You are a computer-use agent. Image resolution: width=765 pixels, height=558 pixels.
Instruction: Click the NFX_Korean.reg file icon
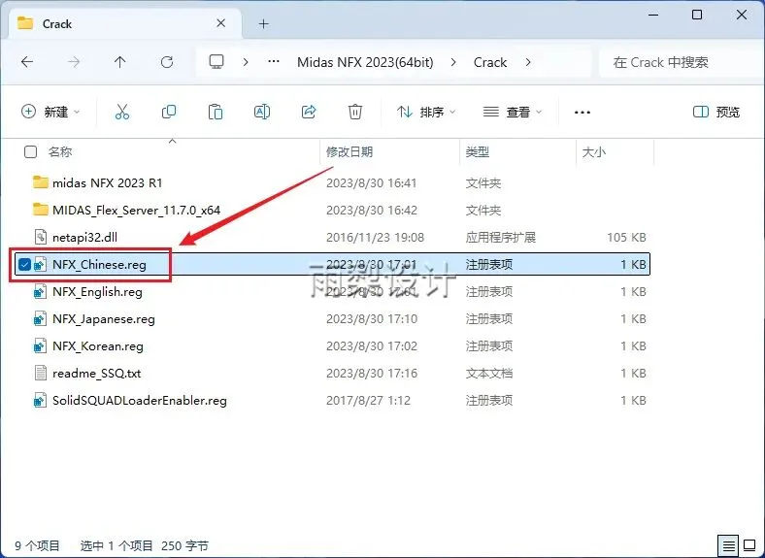tap(40, 346)
